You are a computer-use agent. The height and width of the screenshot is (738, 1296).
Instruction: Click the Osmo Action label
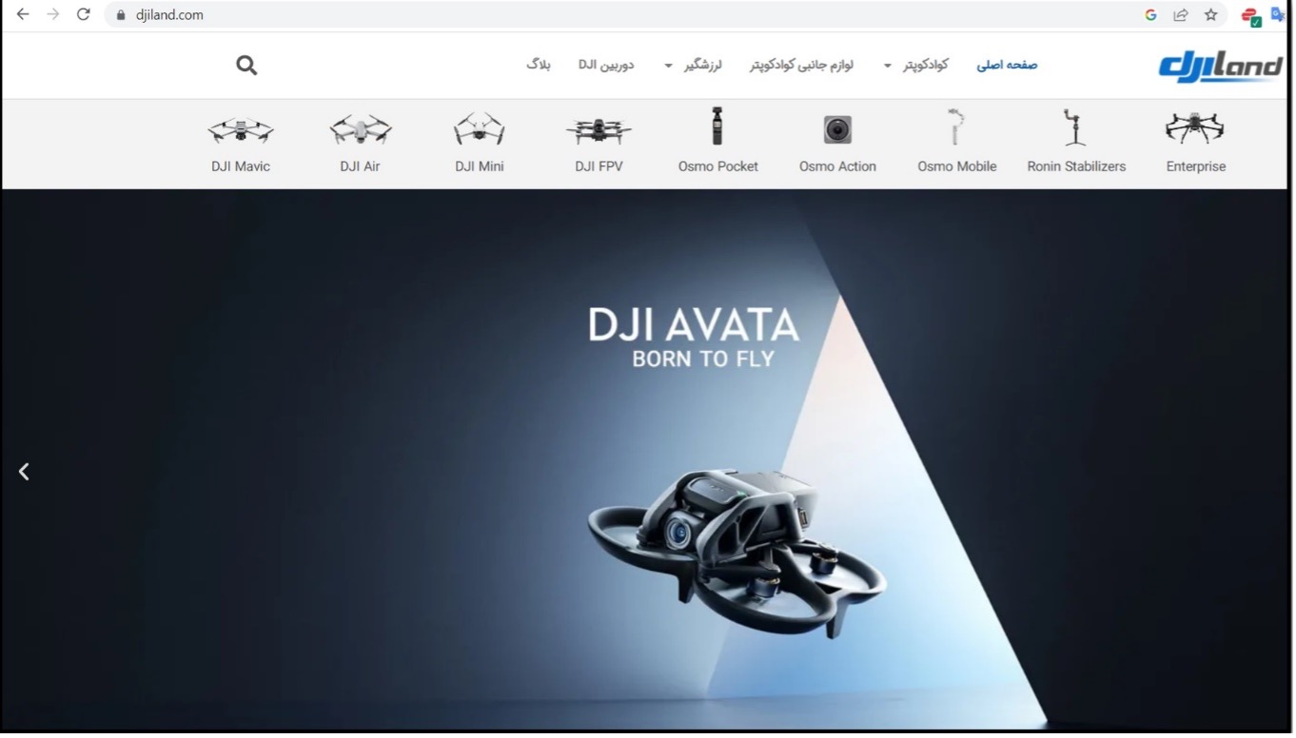pyautogui.click(x=837, y=166)
